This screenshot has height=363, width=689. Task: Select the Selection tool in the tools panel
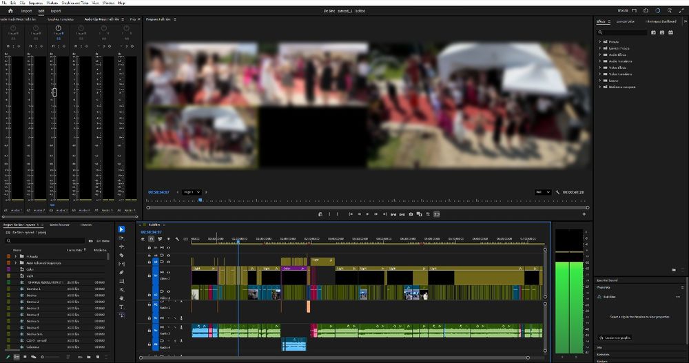click(x=122, y=229)
